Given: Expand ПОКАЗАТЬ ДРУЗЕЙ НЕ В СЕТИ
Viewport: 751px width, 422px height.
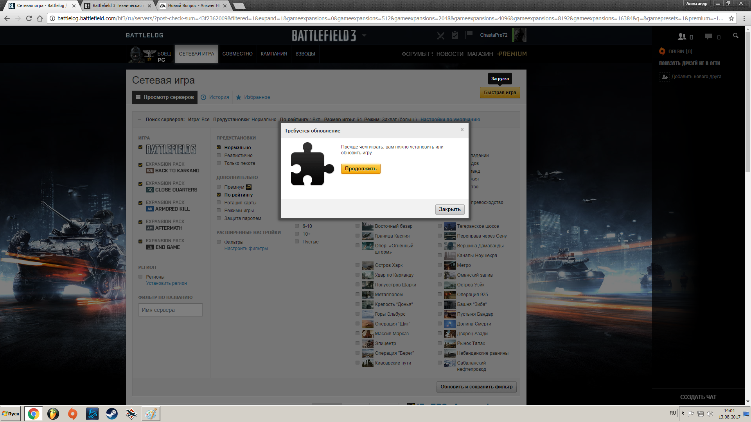Looking at the screenshot, I should coord(689,63).
